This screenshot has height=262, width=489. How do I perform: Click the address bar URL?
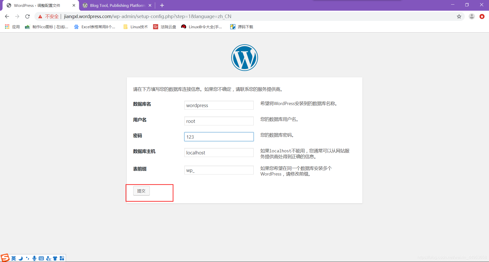(x=148, y=17)
